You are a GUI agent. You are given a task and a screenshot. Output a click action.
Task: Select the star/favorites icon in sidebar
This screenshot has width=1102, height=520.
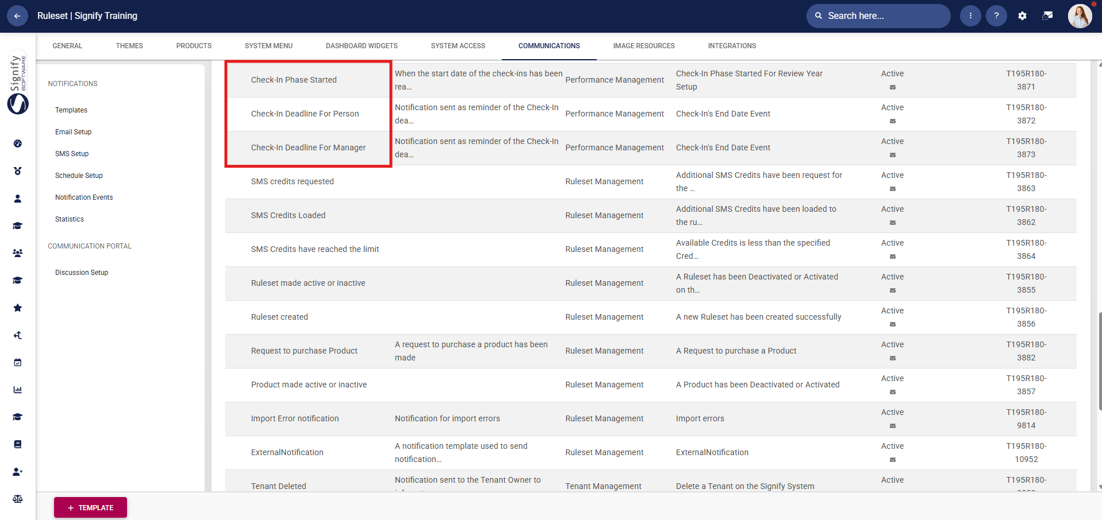[x=18, y=308]
